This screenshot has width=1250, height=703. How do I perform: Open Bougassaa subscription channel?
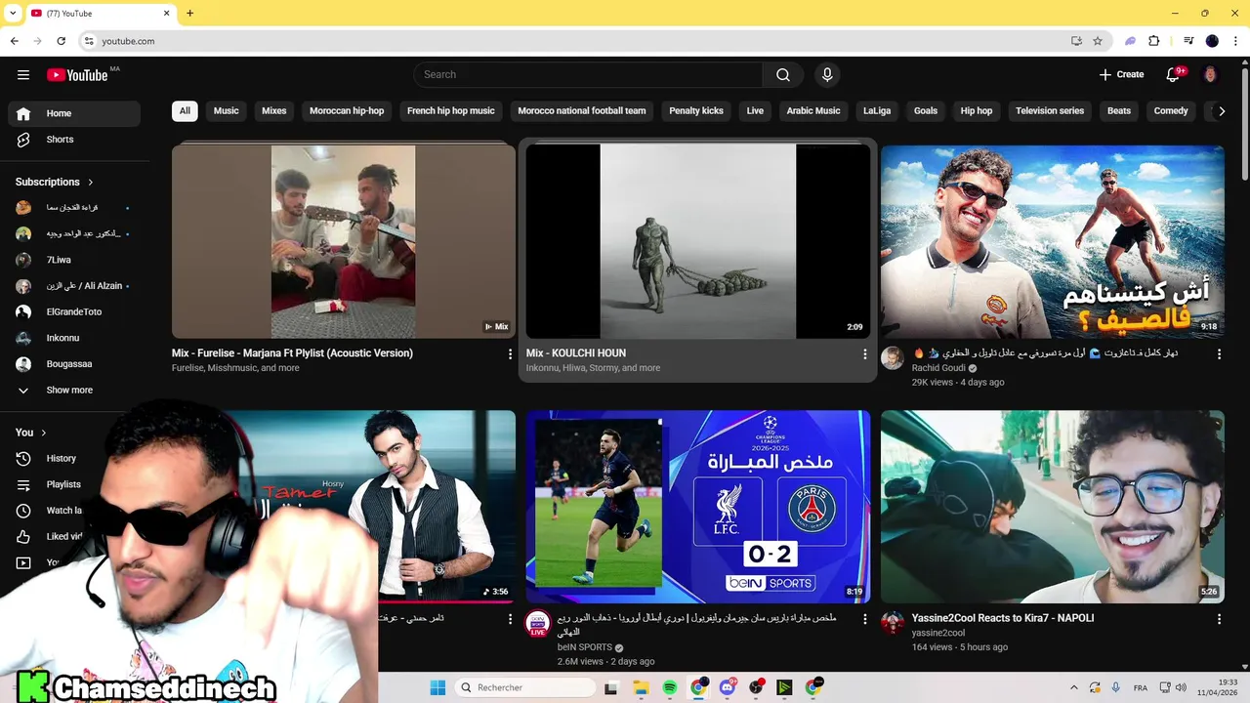click(x=74, y=364)
